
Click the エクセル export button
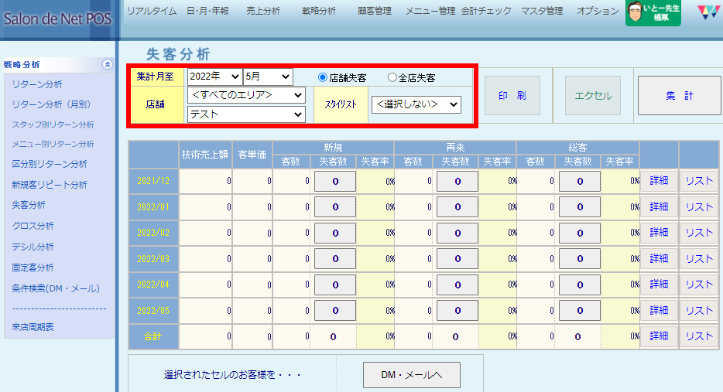pos(593,96)
